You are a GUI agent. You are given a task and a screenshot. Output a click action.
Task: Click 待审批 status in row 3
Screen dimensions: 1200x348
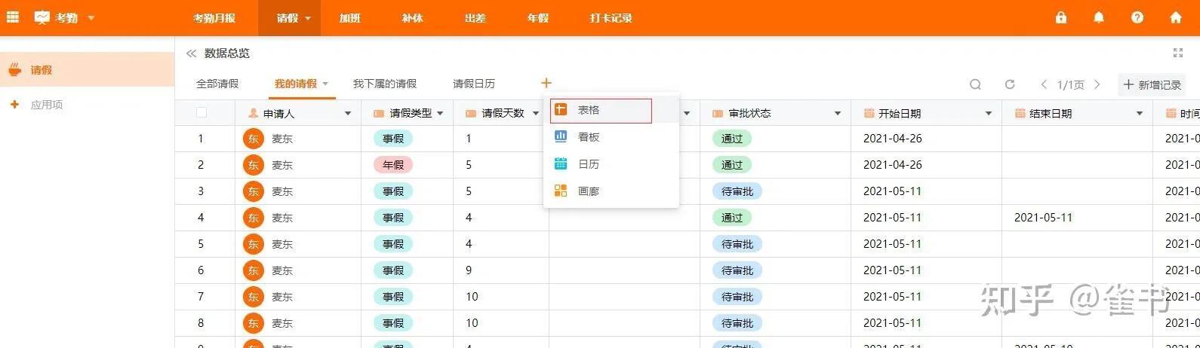[x=737, y=191]
